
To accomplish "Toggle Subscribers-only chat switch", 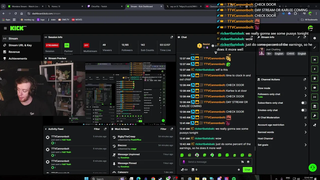I will [x=304, y=103].
